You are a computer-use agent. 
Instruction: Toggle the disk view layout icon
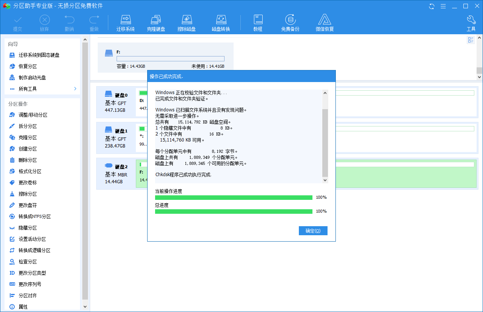pyautogui.click(x=471, y=40)
